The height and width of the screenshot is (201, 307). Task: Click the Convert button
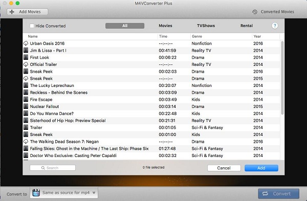pyautogui.click(x=278, y=193)
